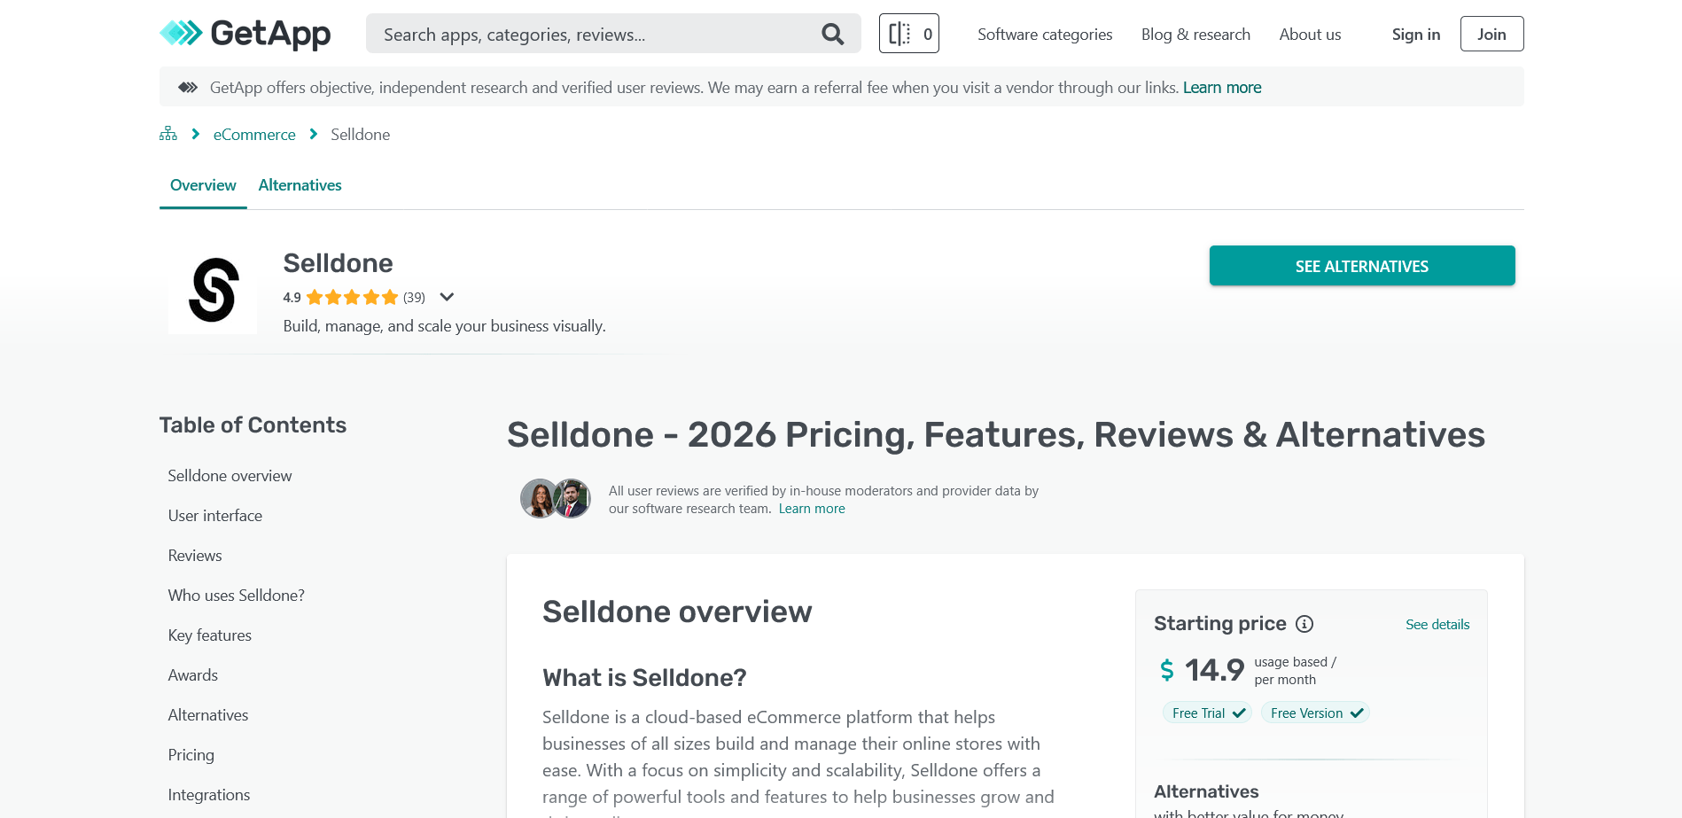Click Learn more next to reviewers' note

click(x=812, y=509)
